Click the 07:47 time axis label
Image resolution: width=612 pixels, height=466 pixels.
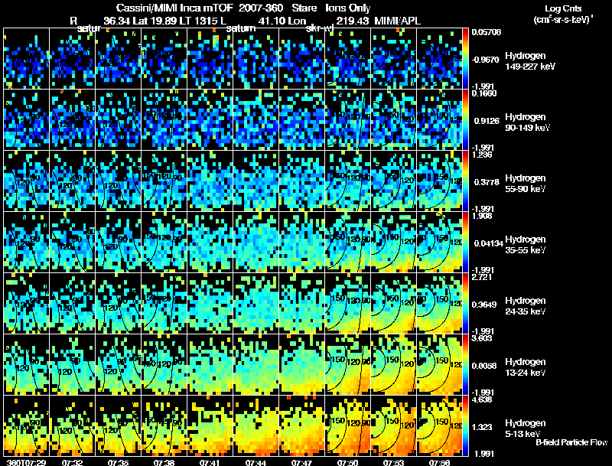coord(301,462)
